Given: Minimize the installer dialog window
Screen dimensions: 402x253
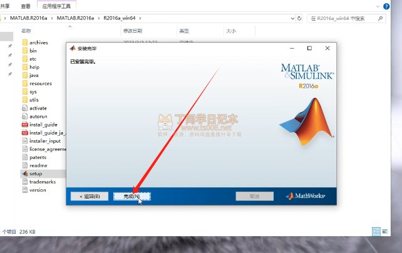Looking at the screenshot, I should (x=292, y=48).
